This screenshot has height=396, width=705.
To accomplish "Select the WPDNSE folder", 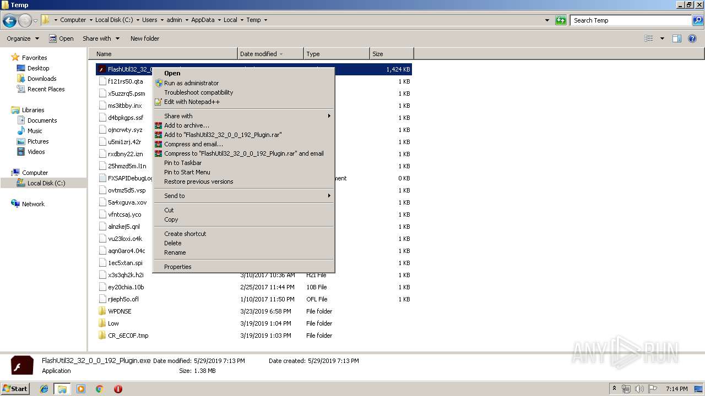I will [120, 311].
